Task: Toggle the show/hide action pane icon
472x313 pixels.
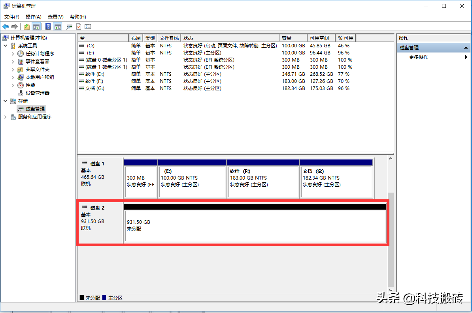Action: 57,27
